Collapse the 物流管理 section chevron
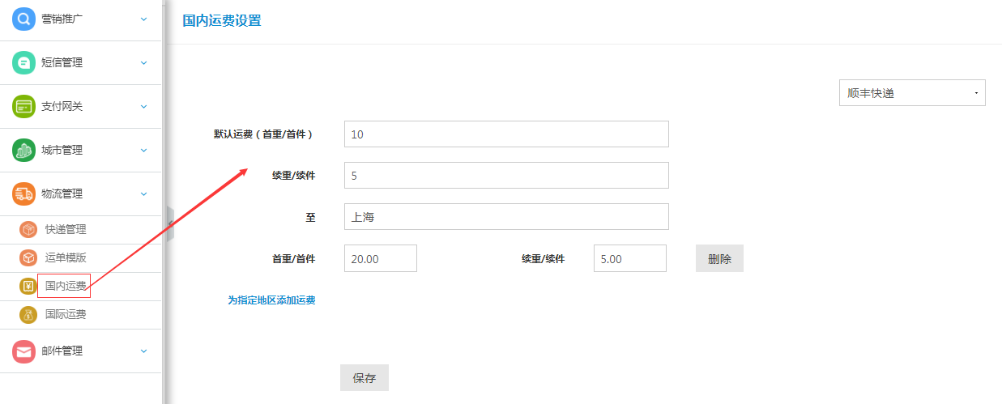The image size is (1002, 404). [x=143, y=193]
